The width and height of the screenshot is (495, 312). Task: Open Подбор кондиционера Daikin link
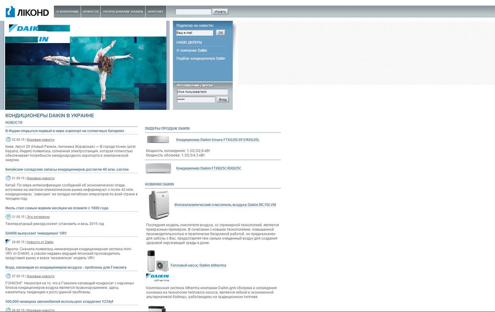200,58
